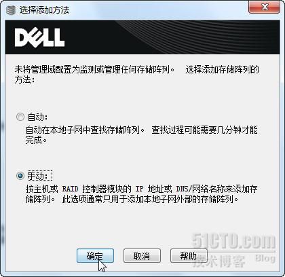Click the DELL logo in the banner
The width and height of the screenshot is (285, 277).
coord(39,38)
